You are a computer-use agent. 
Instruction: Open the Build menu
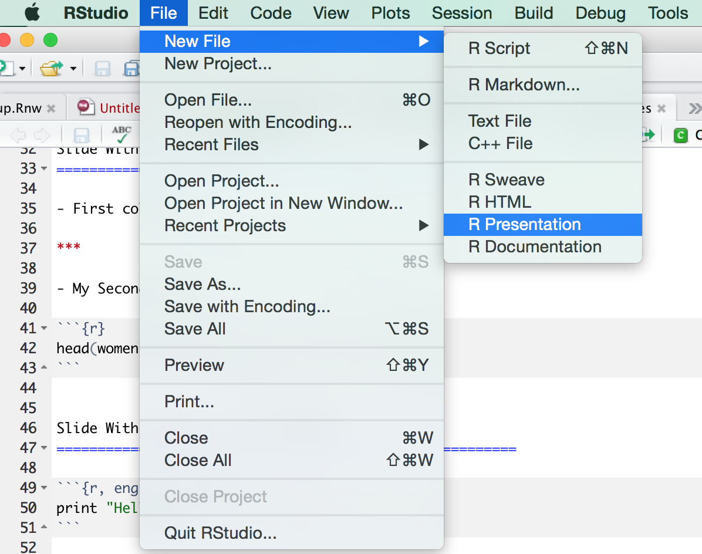(x=534, y=13)
